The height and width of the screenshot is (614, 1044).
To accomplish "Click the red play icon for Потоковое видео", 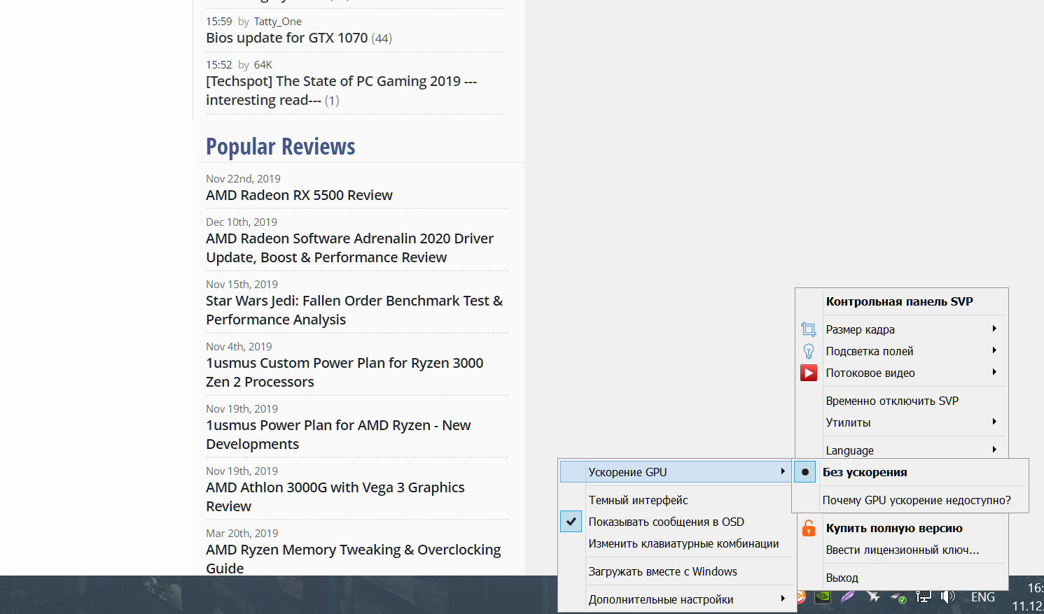I will point(809,373).
